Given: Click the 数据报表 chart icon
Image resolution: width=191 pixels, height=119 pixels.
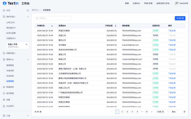Looking at the screenshot, I should pos(4,87).
